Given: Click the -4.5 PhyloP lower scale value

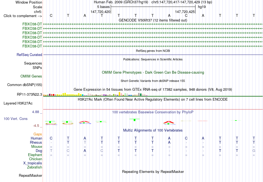Looking at the screenshot, I should (x=36, y=126).
